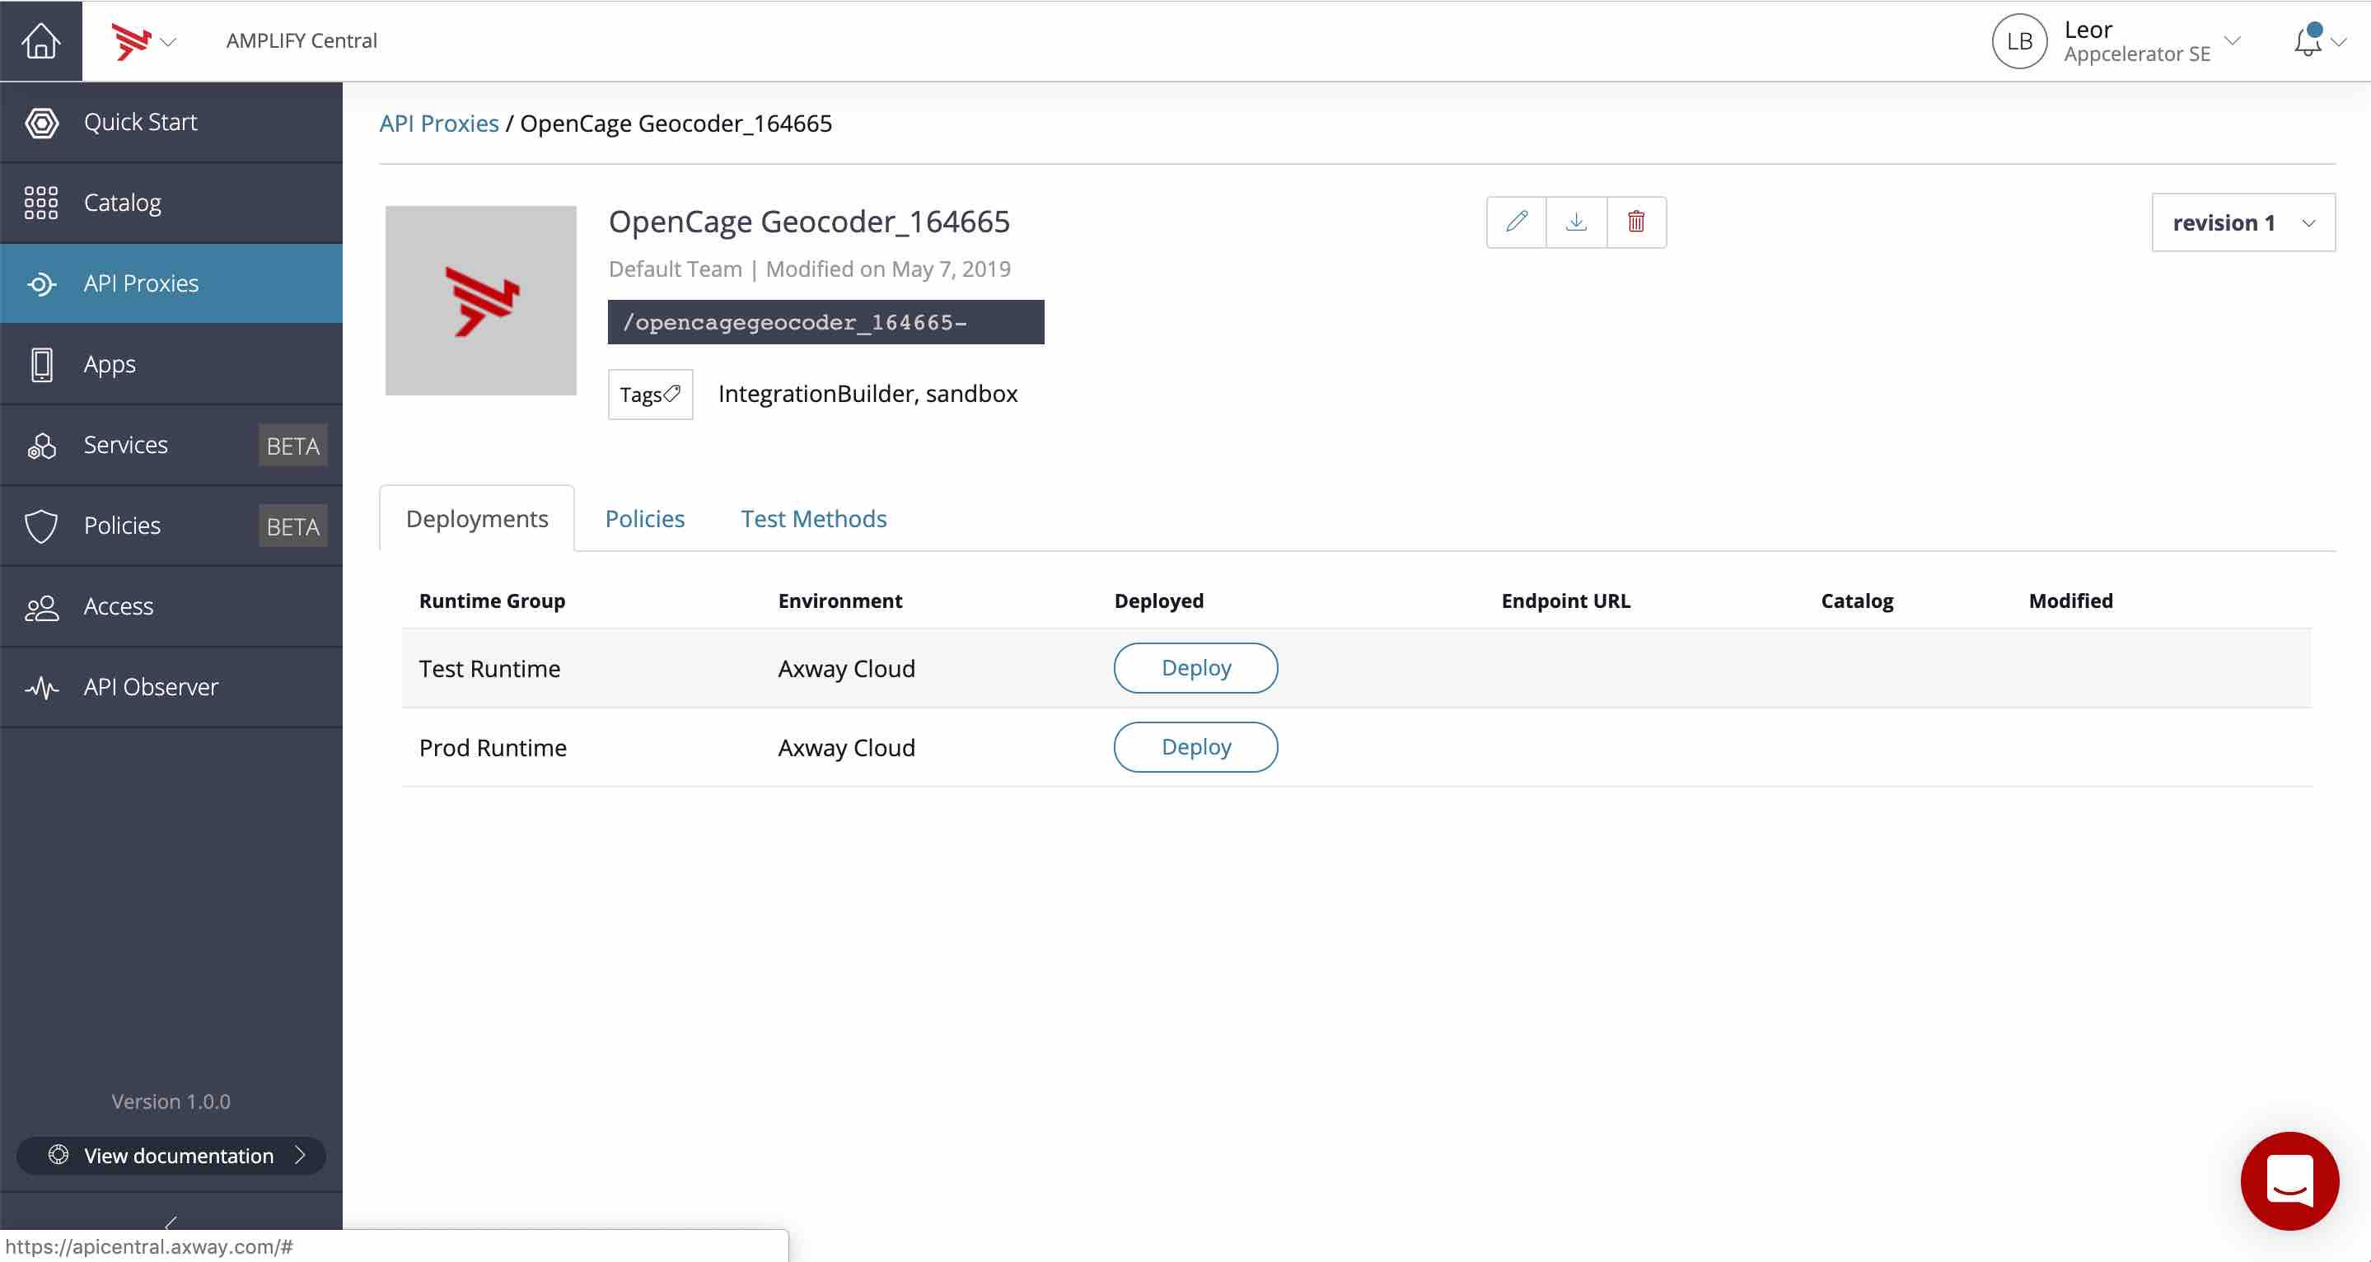Image resolution: width=2371 pixels, height=1262 pixels.
Task: Deploy to the Prod Runtime
Action: (x=1195, y=747)
